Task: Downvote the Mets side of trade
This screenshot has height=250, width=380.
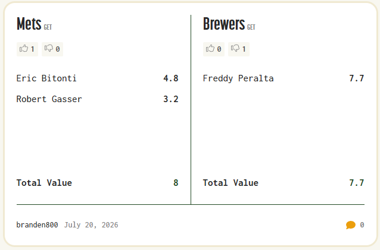Action: click(52, 49)
